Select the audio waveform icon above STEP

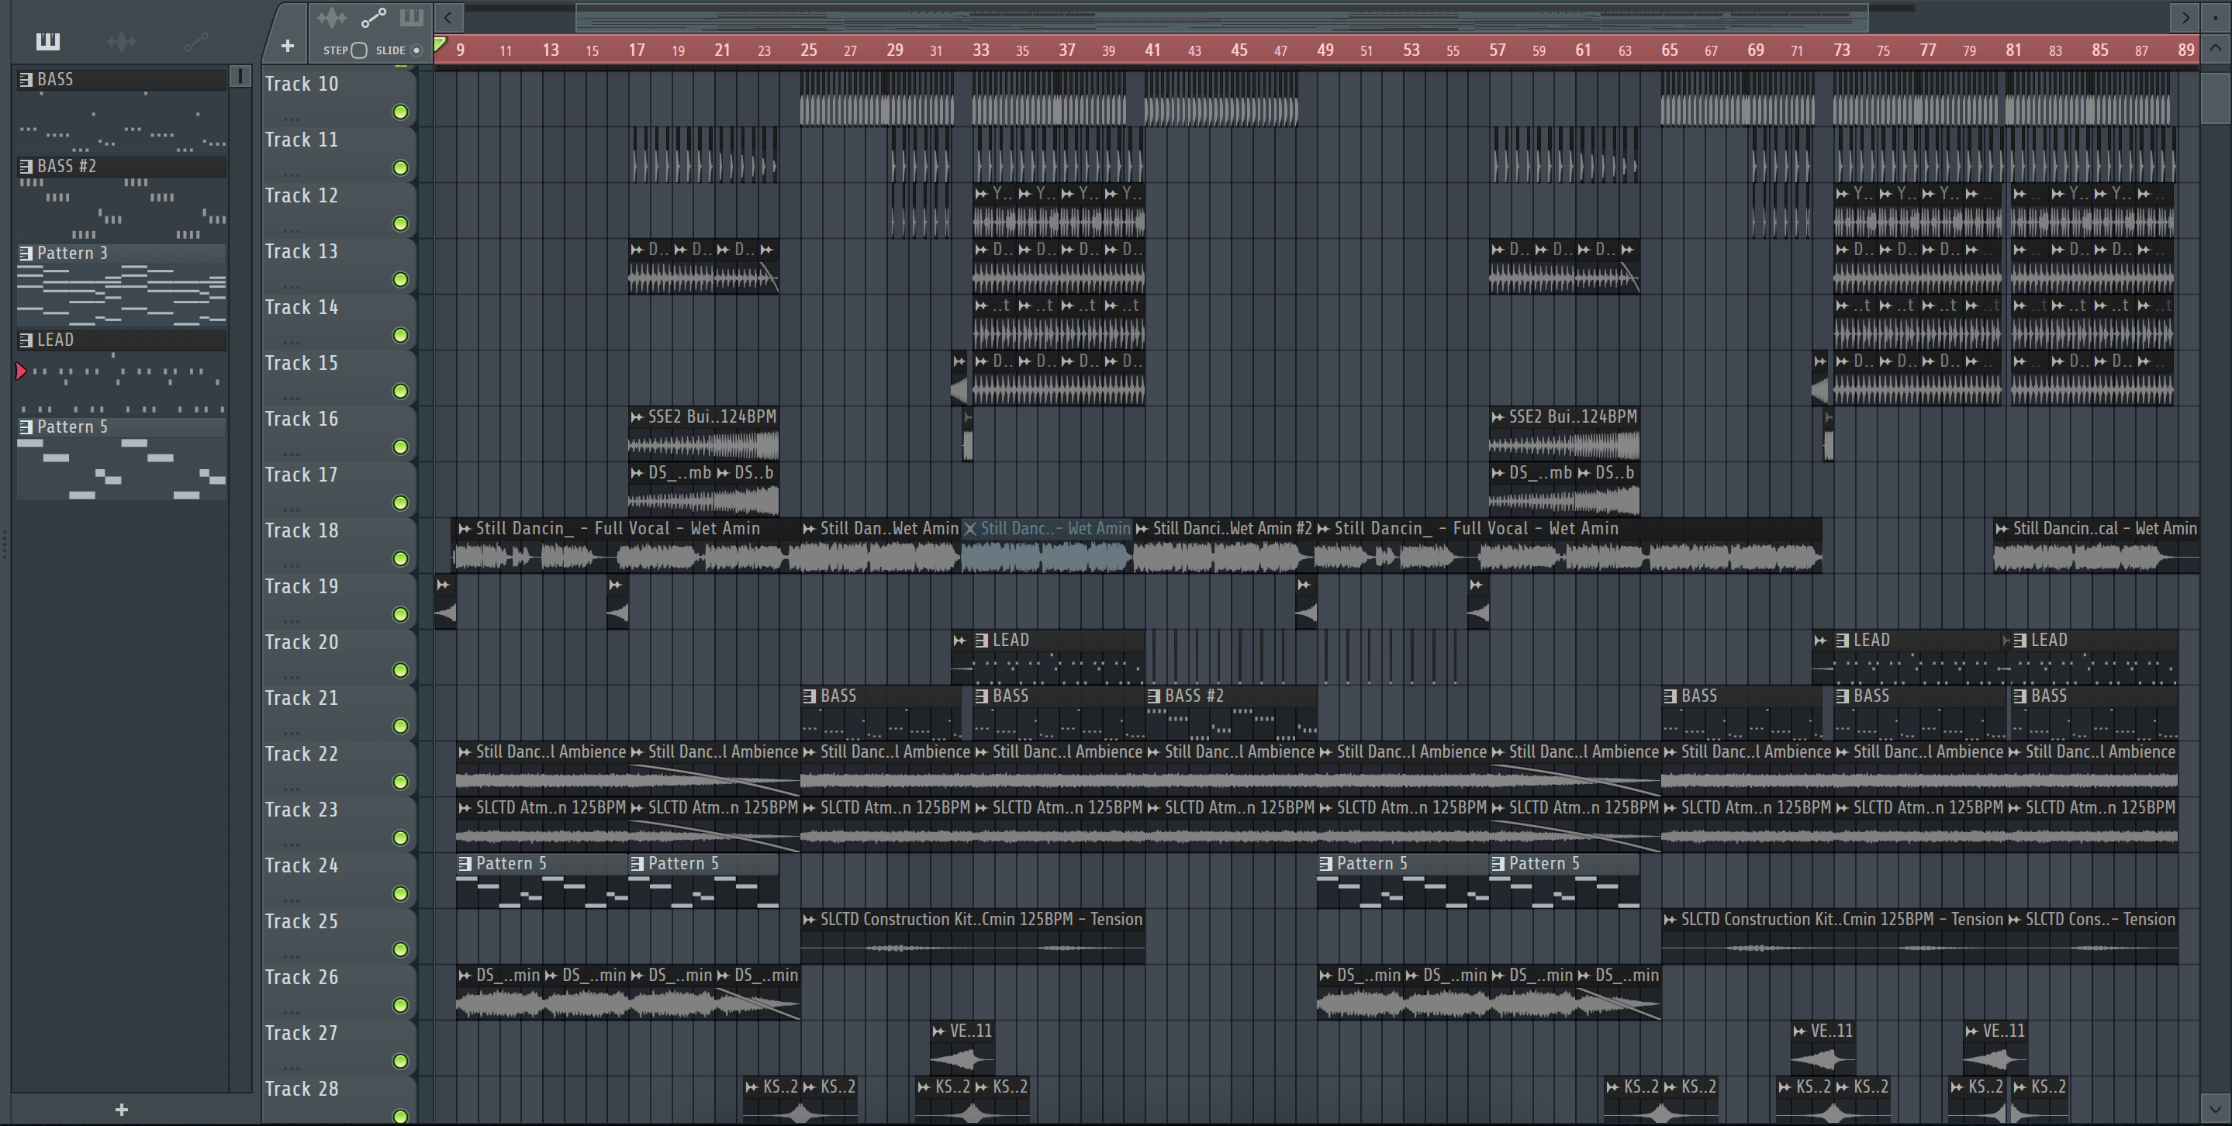pos(331,17)
